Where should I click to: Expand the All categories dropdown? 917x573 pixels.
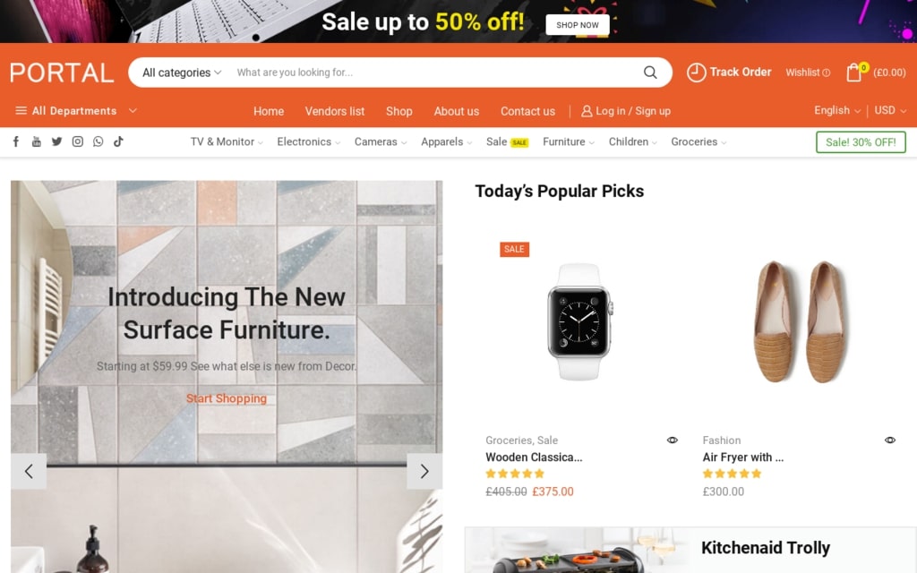[182, 73]
